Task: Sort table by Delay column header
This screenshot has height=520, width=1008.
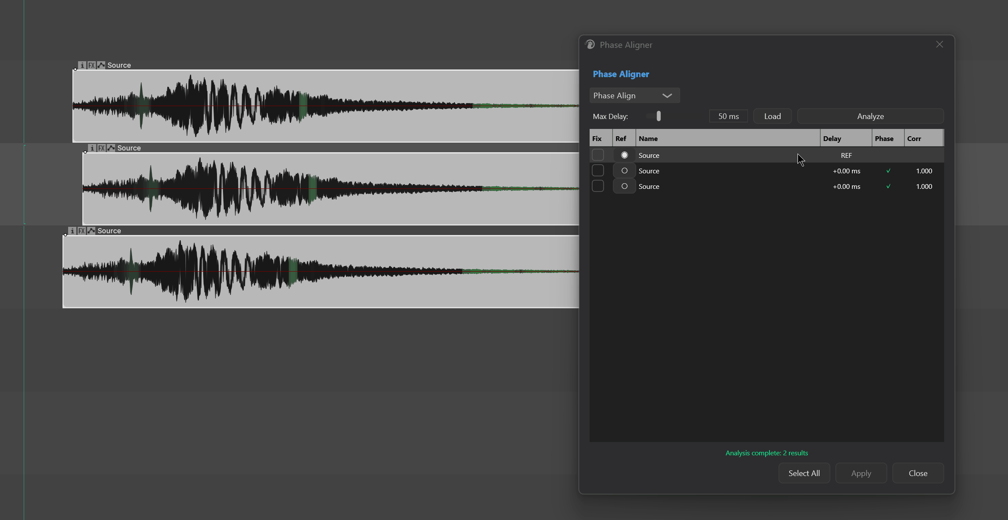Action: click(x=846, y=138)
